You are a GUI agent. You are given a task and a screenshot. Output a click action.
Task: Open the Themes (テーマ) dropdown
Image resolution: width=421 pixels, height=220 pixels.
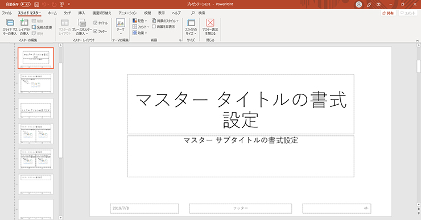tap(121, 27)
